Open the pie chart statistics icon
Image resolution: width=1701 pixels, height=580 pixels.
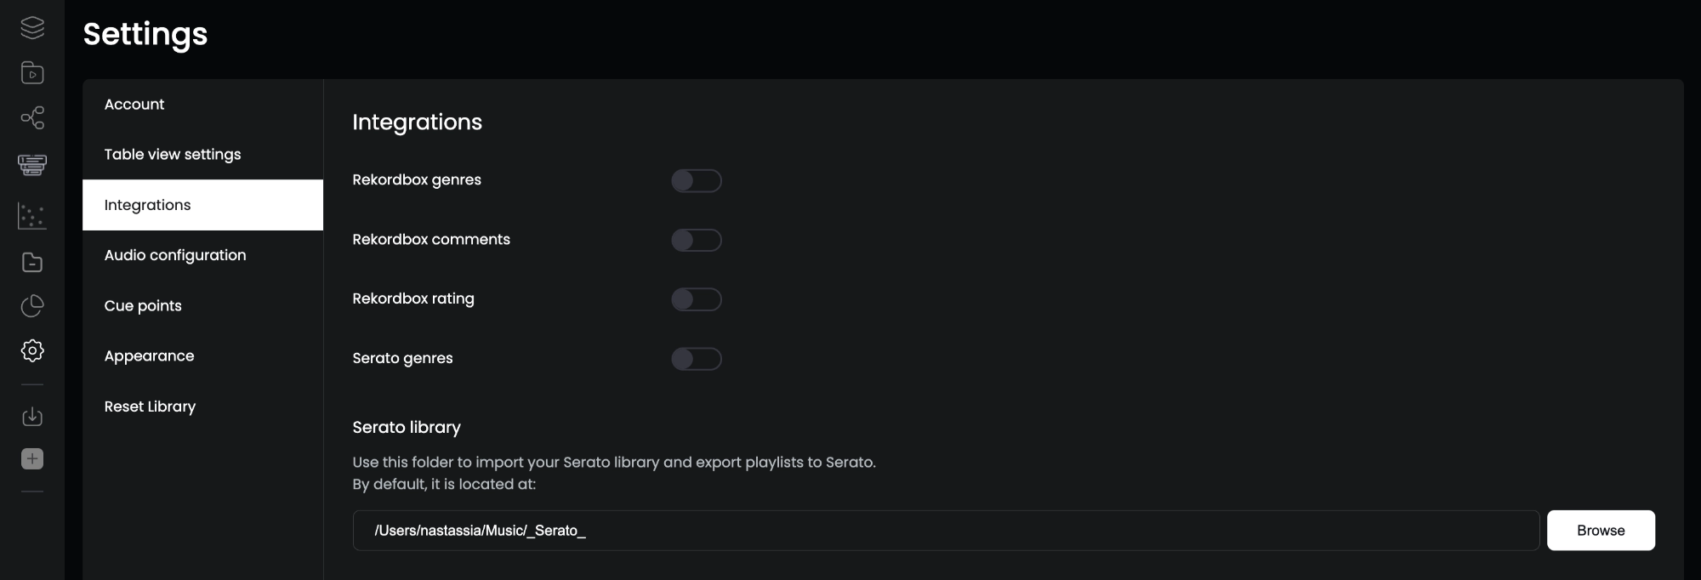[32, 306]
